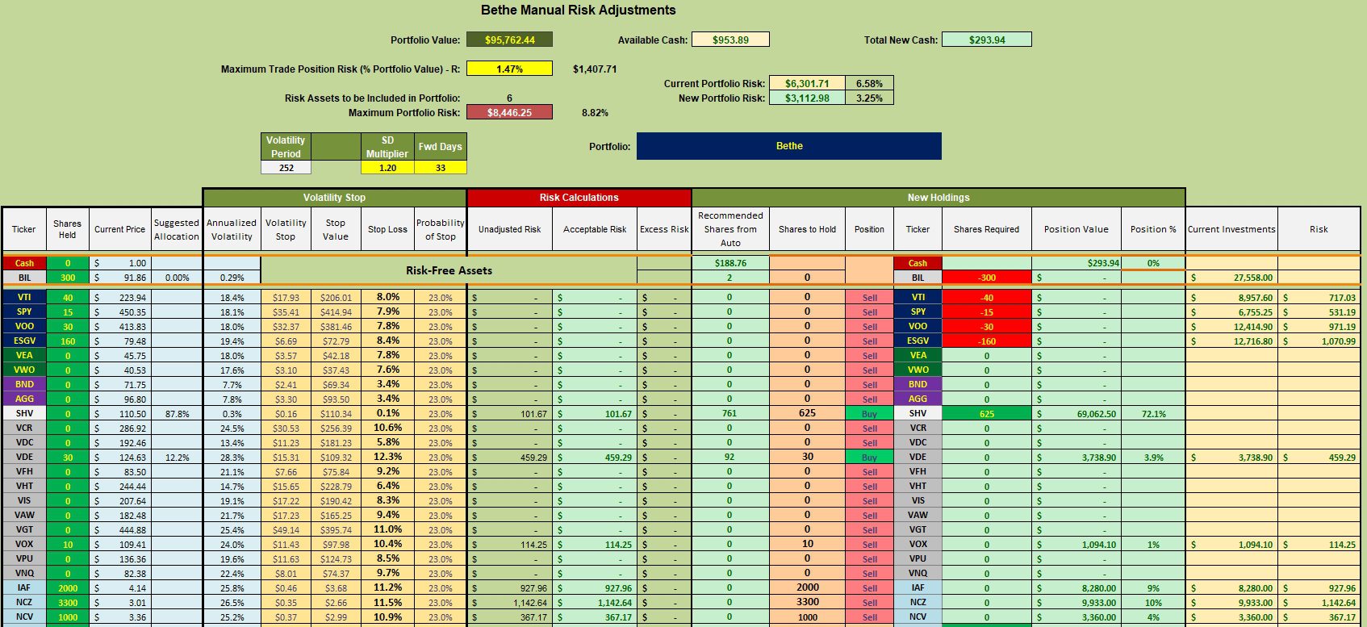
Task: Click the New Portfolio Risk $3,112.98 cell
Action: [x=807, y=98]
